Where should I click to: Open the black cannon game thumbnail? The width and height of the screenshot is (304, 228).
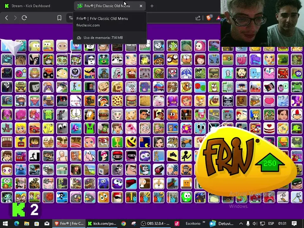click(x=159, y=170)
